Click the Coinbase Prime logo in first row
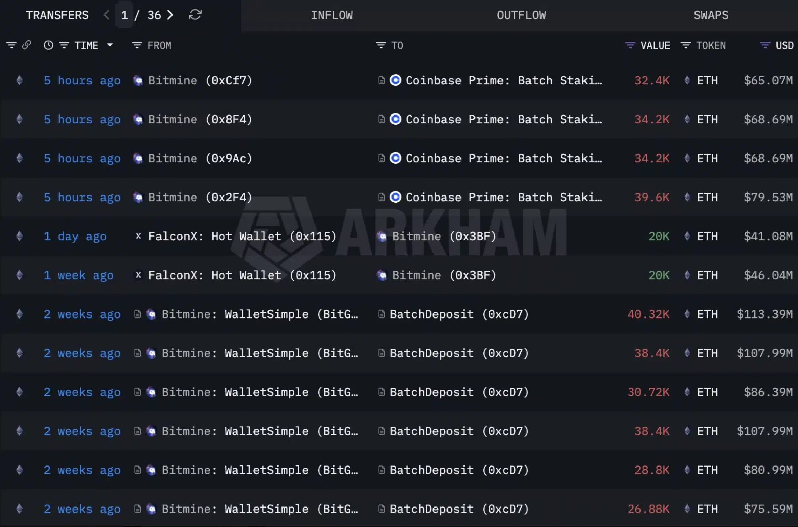This screenshot has width=798, height=527. click(395, 80)
